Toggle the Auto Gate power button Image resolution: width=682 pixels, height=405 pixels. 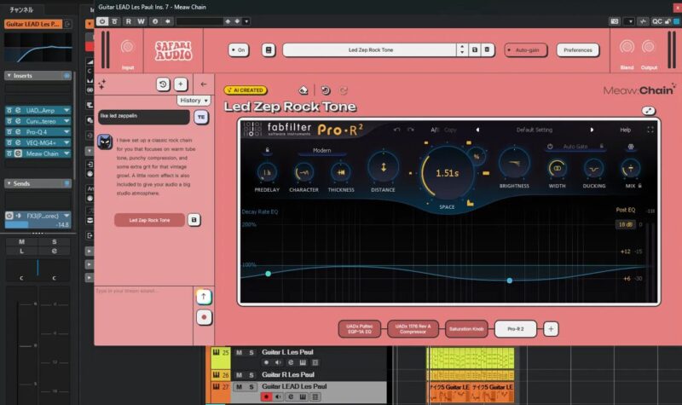click(x=550, y=147)
